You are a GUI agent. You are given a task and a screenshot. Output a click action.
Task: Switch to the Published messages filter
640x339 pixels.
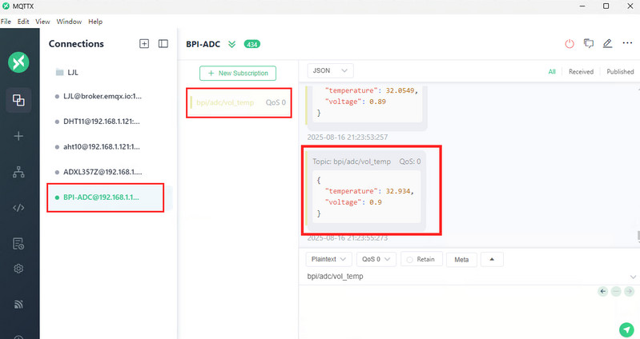(620, 72)
